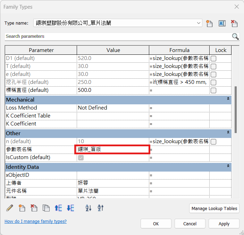
Task: Click the Parameter column header
Action: pos(41,50)
